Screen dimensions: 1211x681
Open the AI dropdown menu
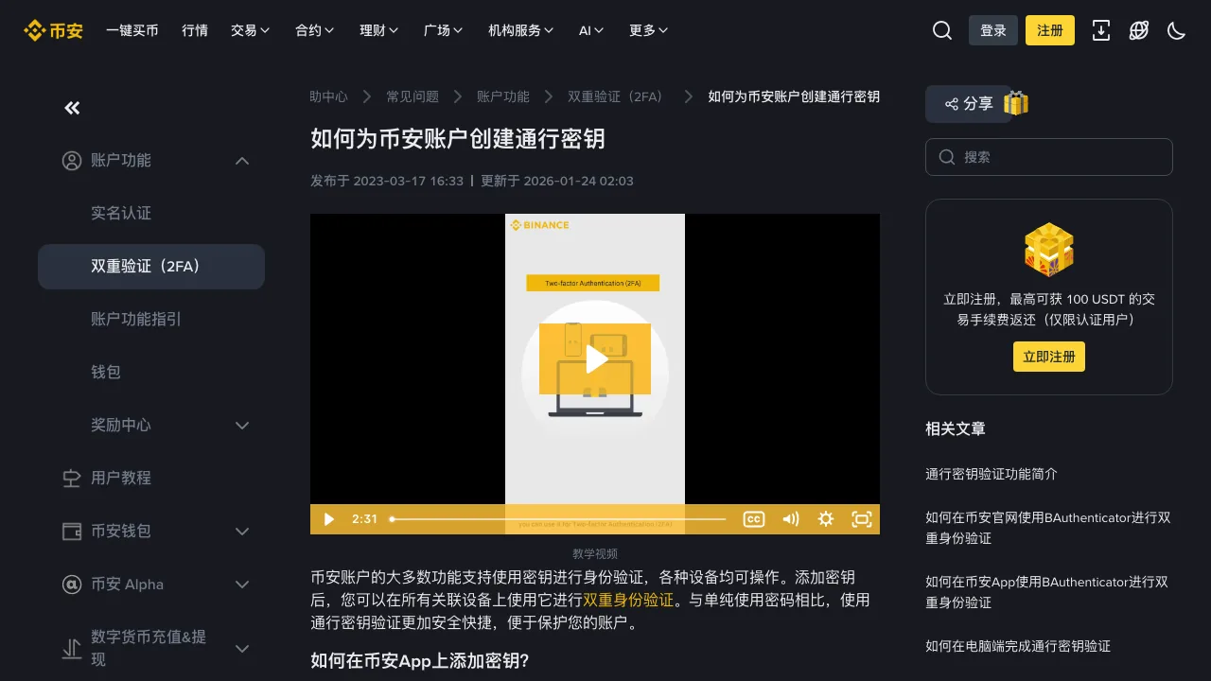click(591, 30)
